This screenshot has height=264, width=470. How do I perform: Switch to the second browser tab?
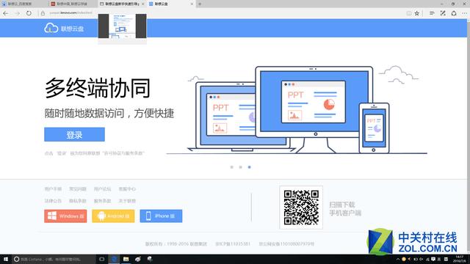point(73,4)
